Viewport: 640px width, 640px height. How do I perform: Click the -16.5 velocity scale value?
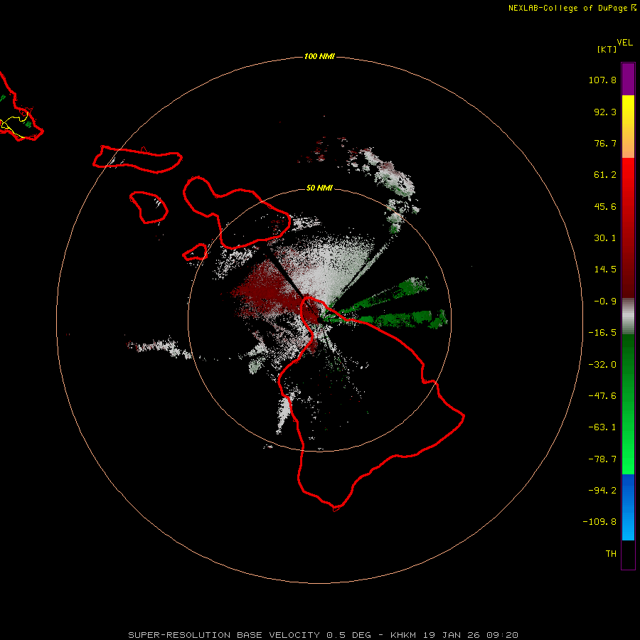pos(602,333)
